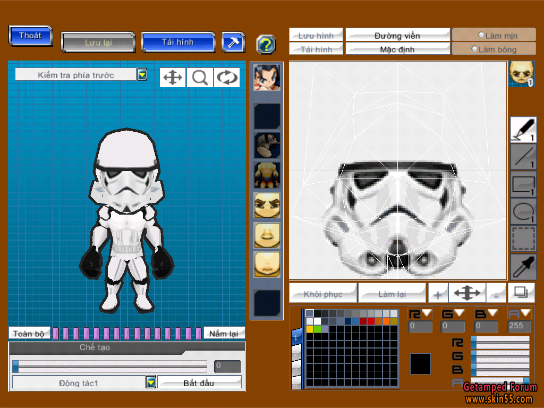Click the alpha 255 value field

[519, 326]
